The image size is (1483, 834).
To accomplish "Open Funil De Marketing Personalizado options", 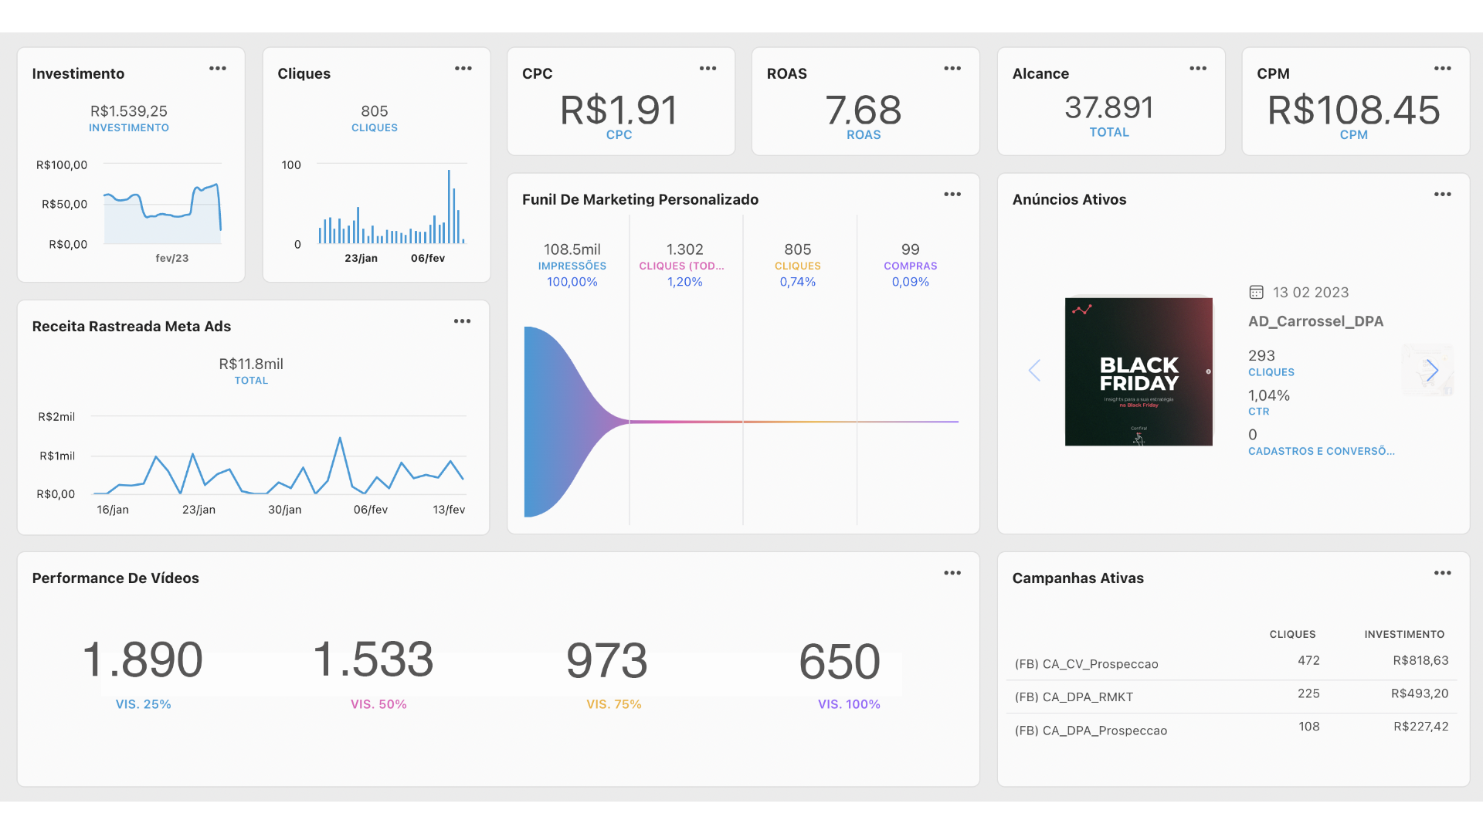I will [952, 195].
